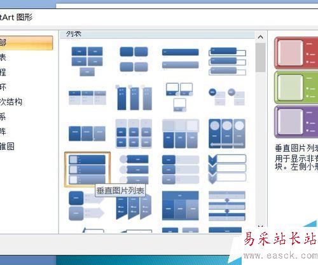
Task: Switch to the 环 (cycle) category
Action: tap(3, 87)
